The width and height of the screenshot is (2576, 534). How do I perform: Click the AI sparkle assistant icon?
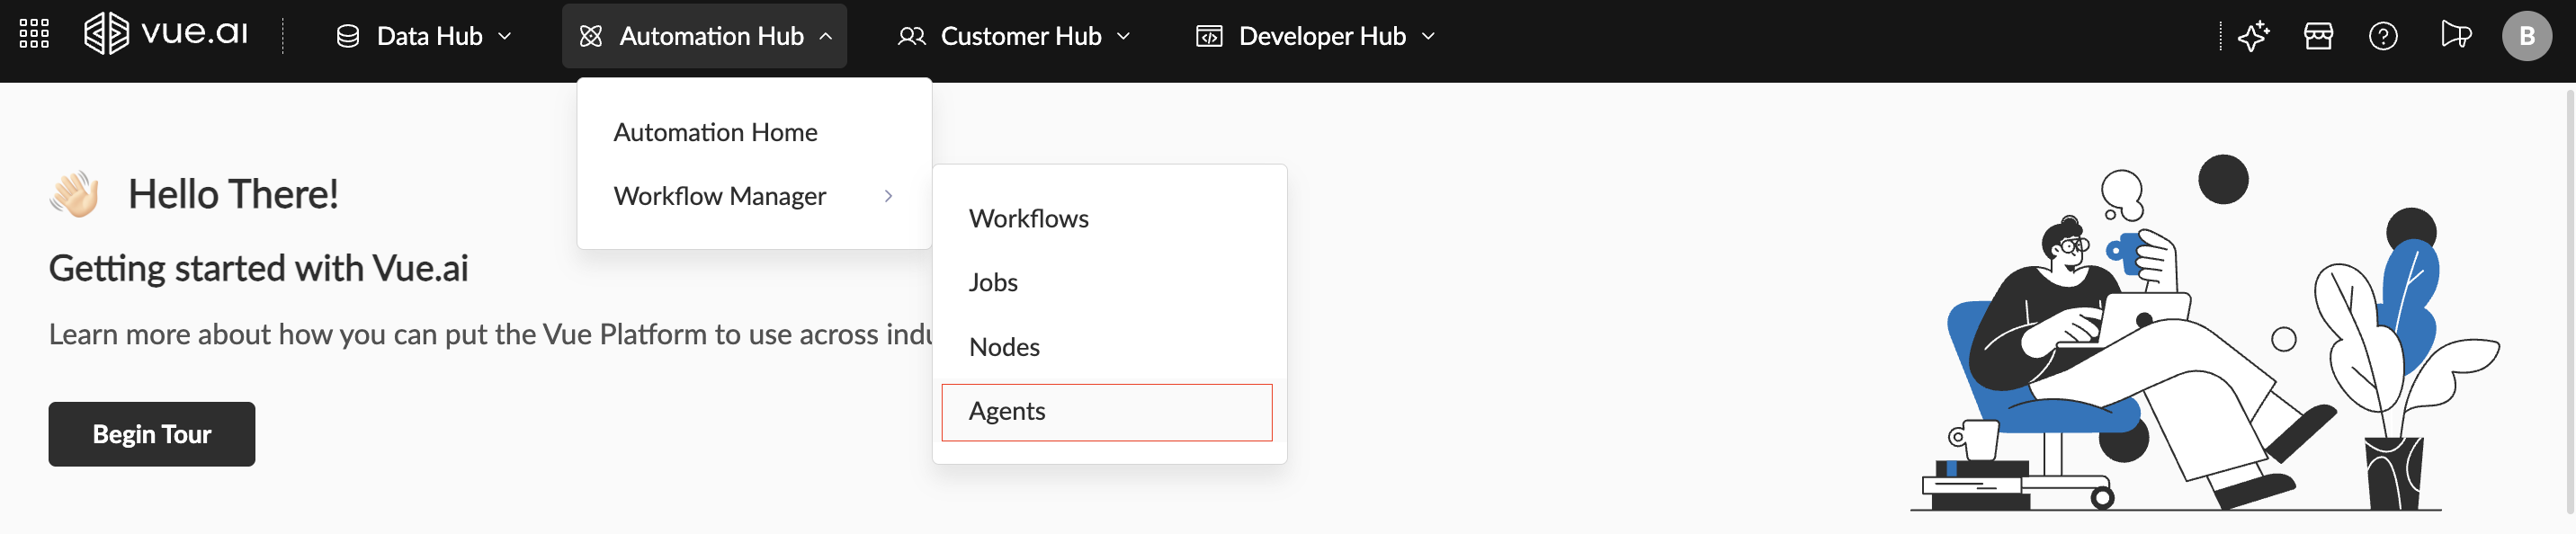(2253, 36)
